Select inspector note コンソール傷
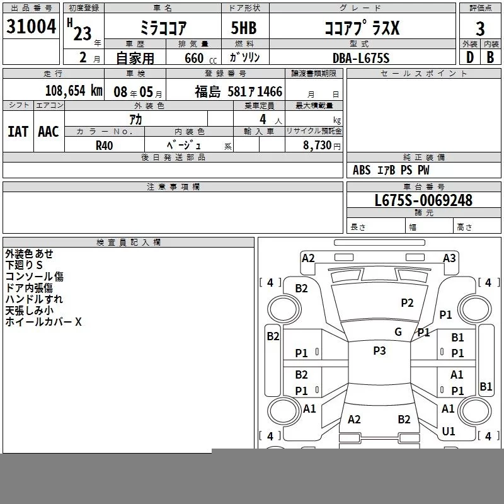Viewport: 504px width, 504px height. (35, 277)
